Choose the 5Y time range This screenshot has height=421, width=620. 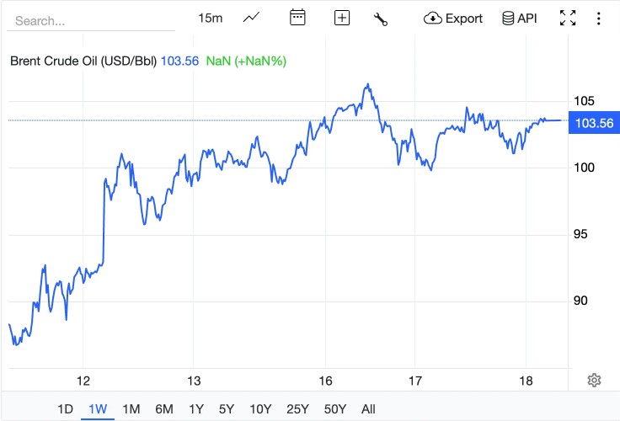(x=227, y=409)
